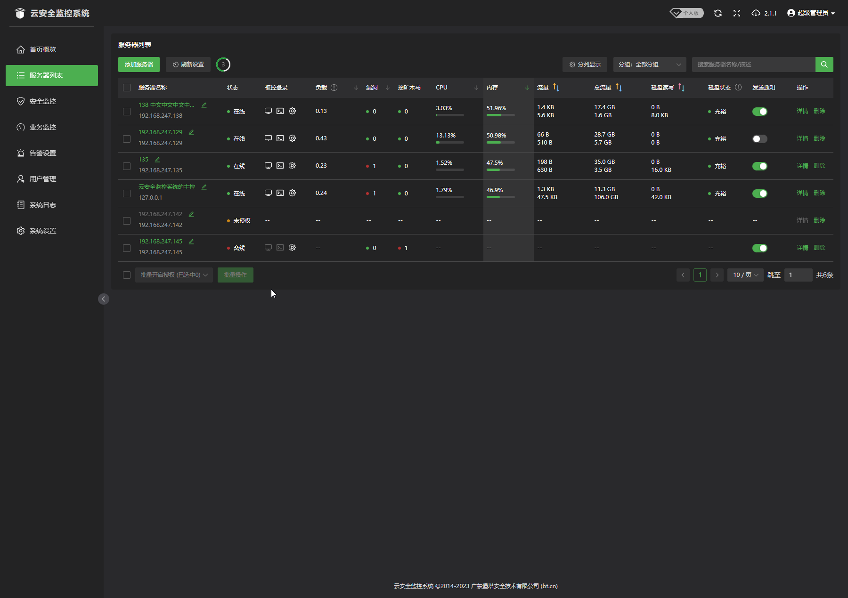Click the refresh icon in top header
Screen dimensions: 848x598
(718, 13)
